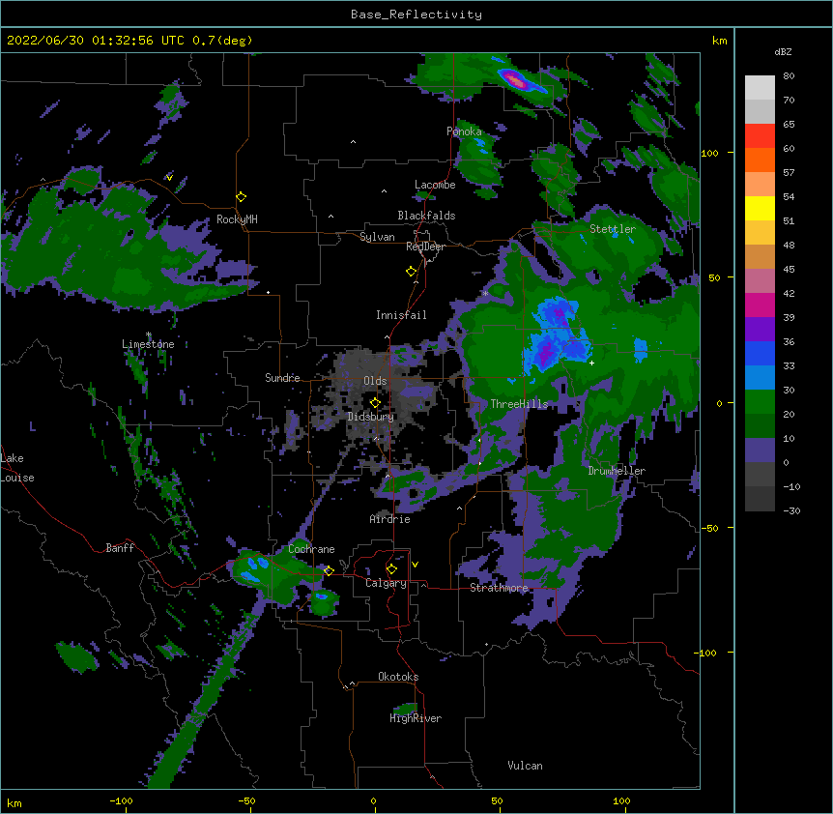Select the Ponoka label
This screenshot has width=833, height=814.
click(x=464, y=131)
